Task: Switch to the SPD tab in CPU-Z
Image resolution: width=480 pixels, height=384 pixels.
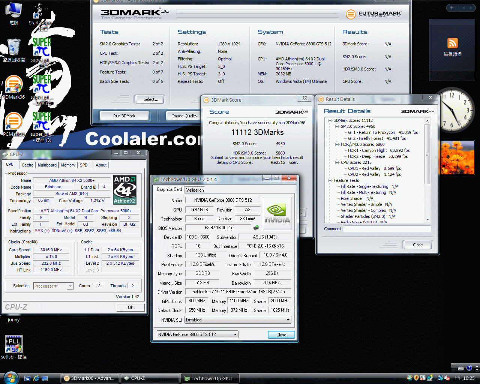Action: [x=84, y=165]
